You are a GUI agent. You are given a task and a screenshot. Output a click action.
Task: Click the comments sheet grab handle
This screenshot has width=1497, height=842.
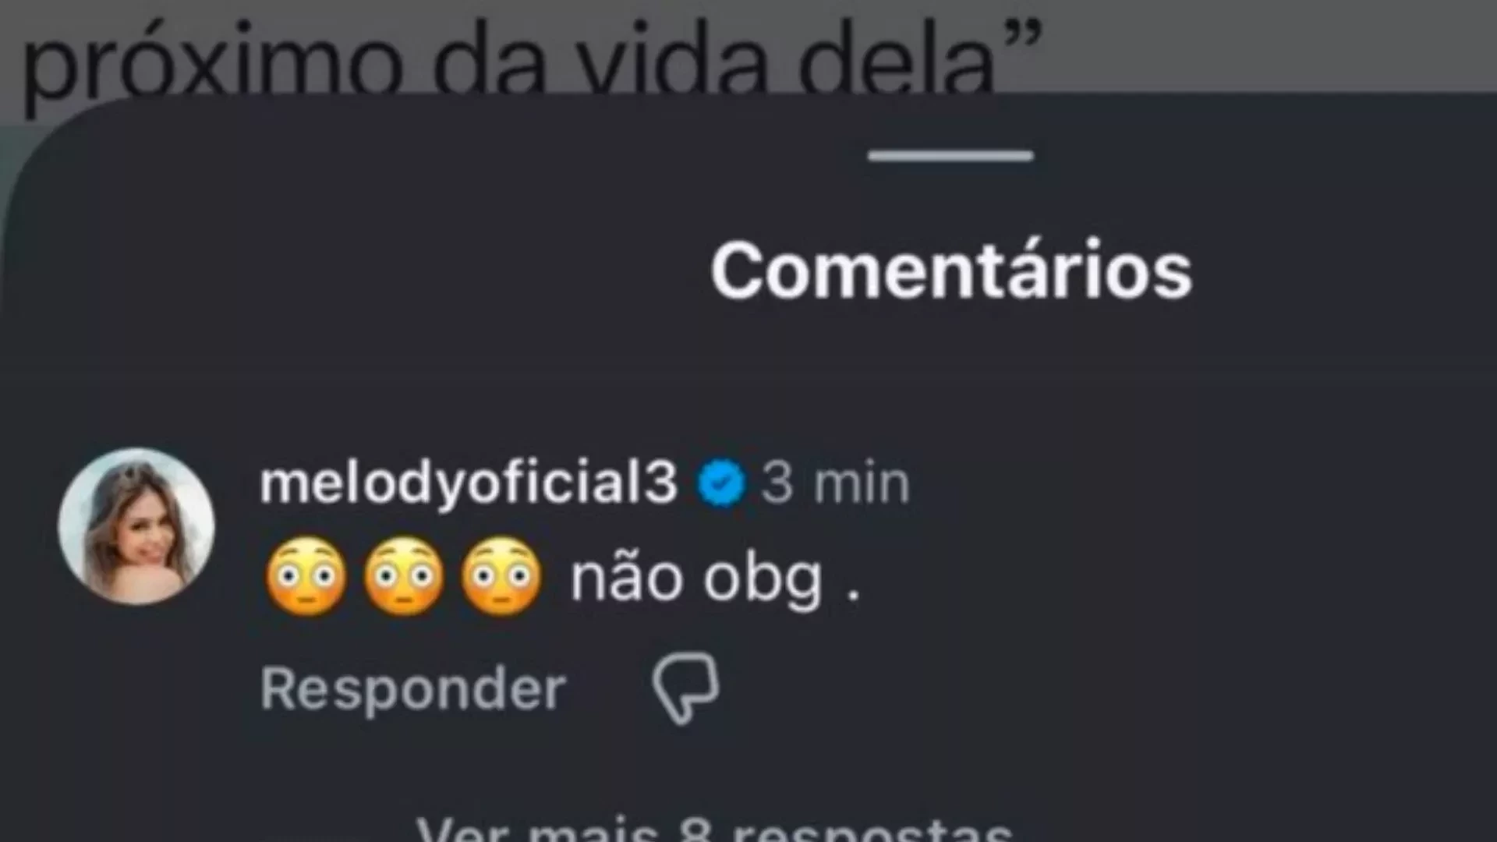click(x=950, y=156)
